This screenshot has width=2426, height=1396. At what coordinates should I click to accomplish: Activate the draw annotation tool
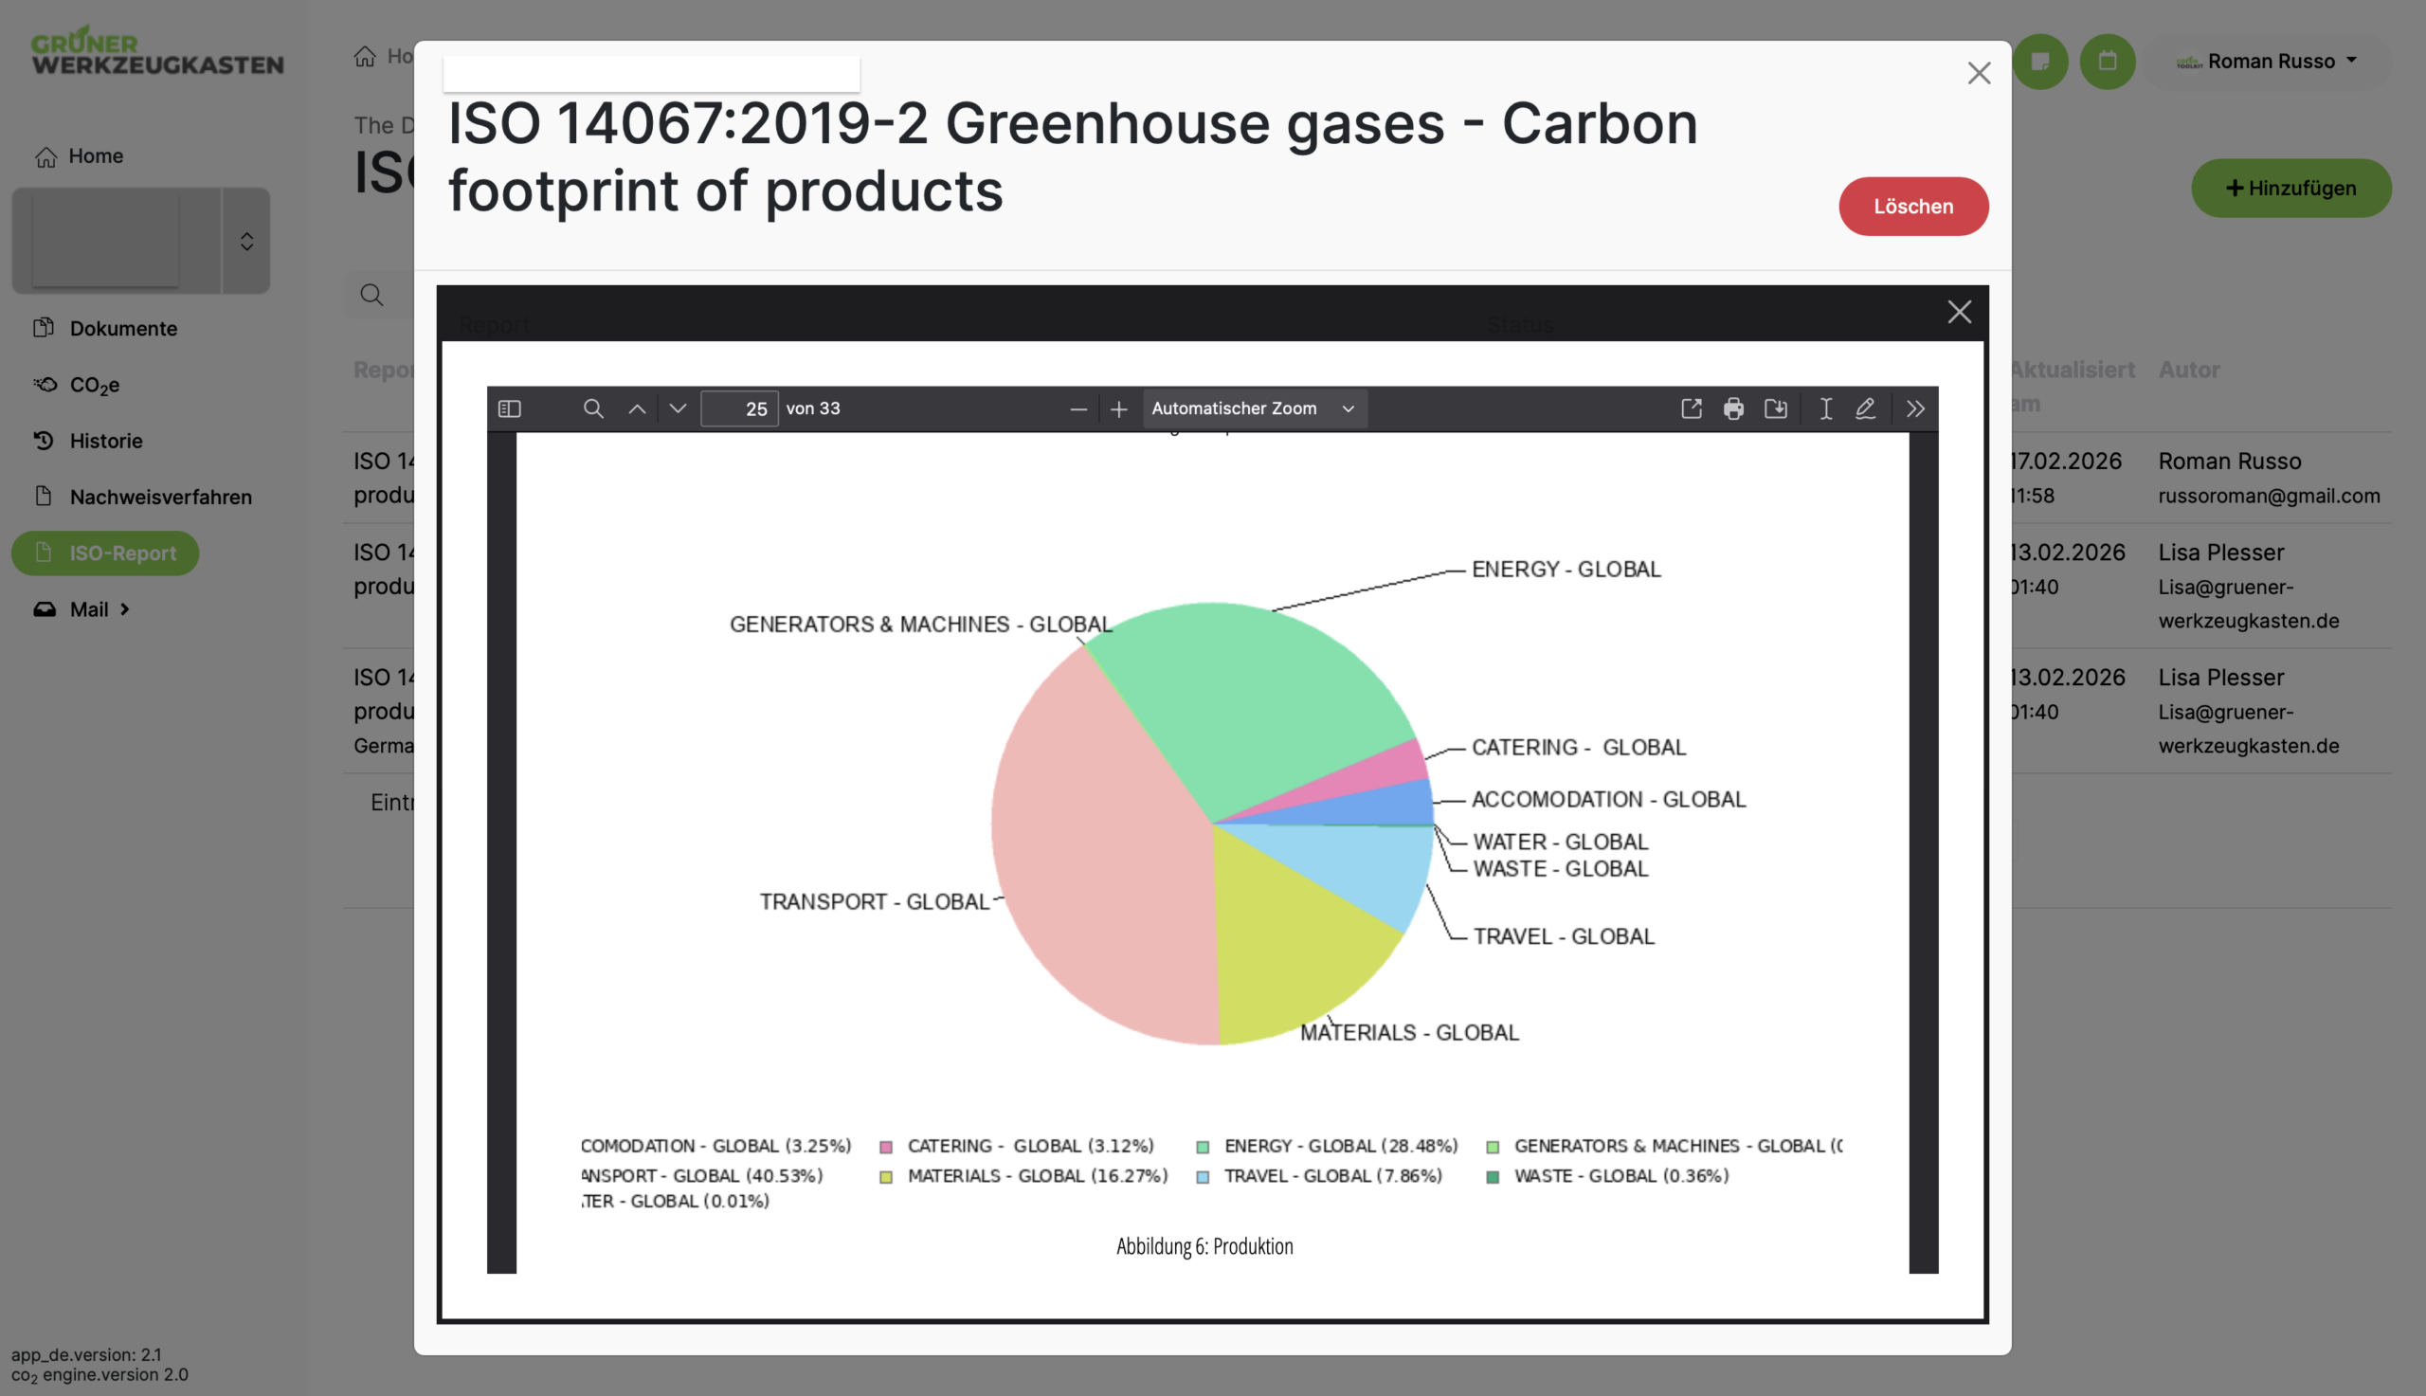click(x=1865, y=408)
